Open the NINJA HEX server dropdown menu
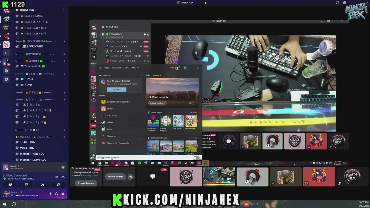The image size is (370, 208). click(x=64, y=10)
